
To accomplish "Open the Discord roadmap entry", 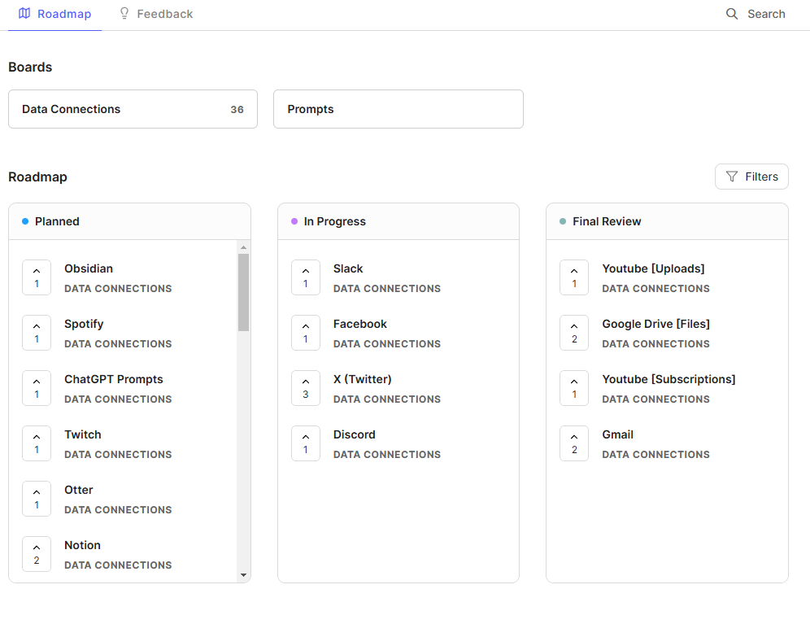I will pyautogui.click(x=355, y=434).
